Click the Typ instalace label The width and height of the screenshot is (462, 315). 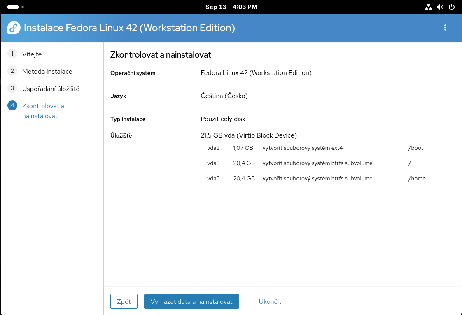128,119
